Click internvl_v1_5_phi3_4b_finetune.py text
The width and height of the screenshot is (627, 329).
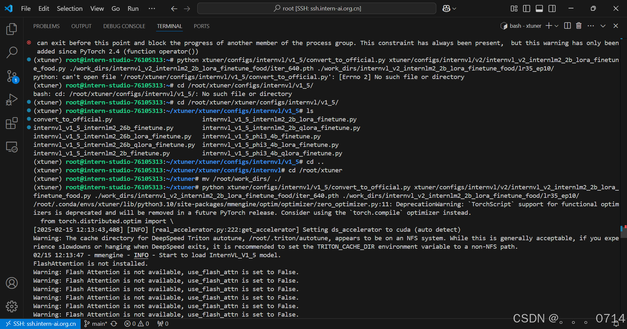pos(261,136)
